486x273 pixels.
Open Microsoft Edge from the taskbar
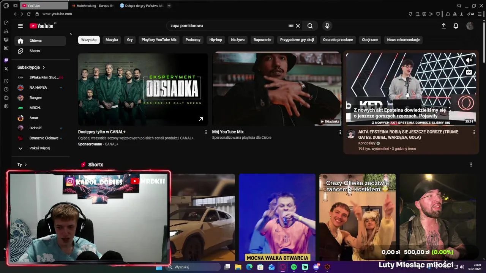pyautogui.click(x=249, y=267)
